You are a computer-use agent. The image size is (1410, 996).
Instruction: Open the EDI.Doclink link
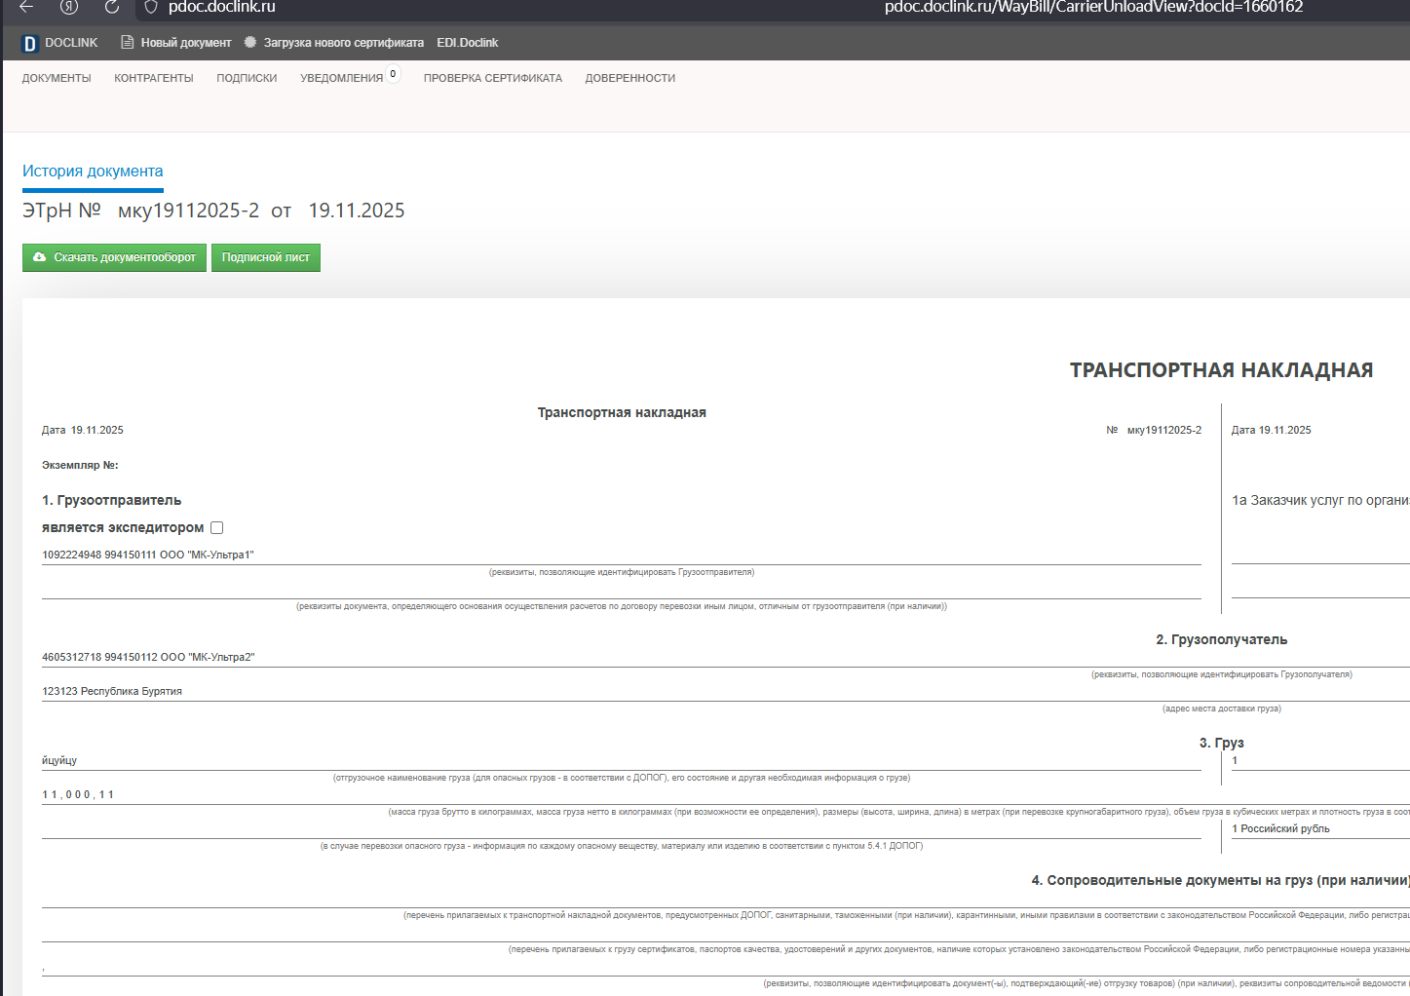coord(468,43)
